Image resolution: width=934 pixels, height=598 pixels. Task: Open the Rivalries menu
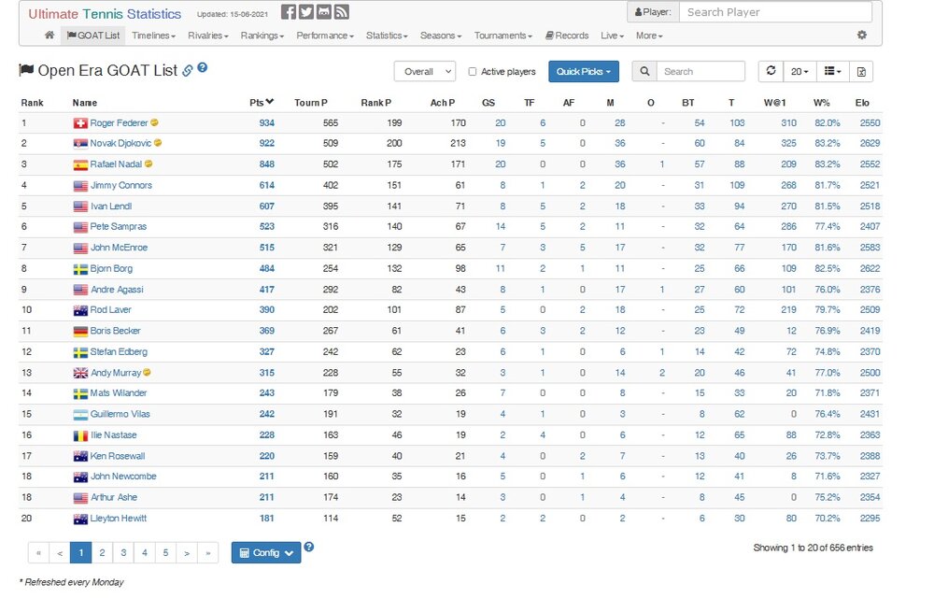tap(208, 36)
